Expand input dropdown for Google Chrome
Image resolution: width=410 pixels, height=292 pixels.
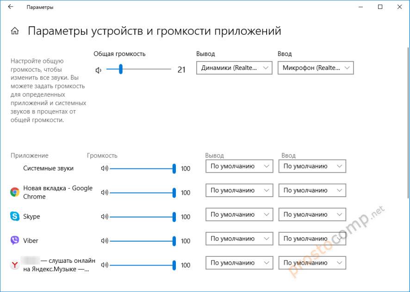(x=312, y=190)
